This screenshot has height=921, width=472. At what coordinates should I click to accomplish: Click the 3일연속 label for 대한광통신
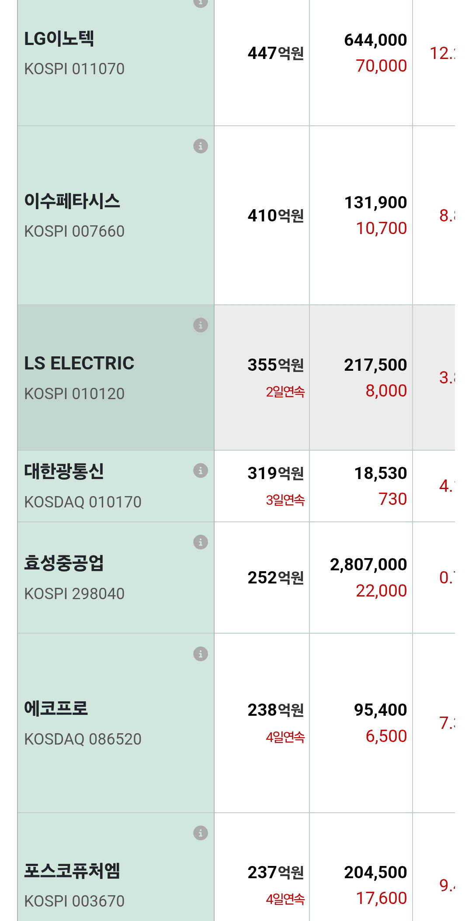285,500
